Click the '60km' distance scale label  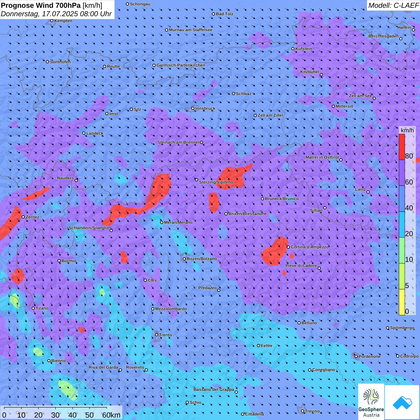pyautogui.click(x=111, y=415)
